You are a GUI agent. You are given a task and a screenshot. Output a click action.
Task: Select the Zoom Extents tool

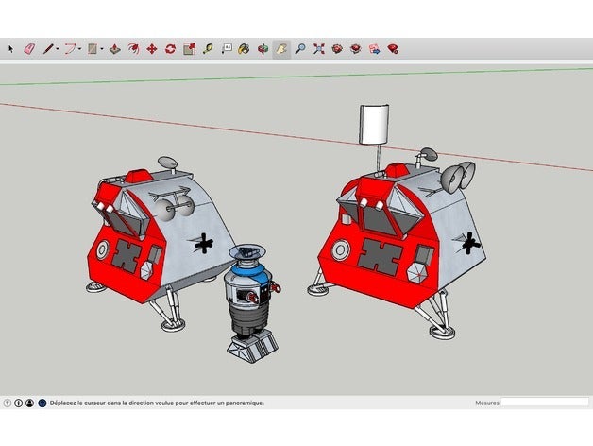coord(319,49)
